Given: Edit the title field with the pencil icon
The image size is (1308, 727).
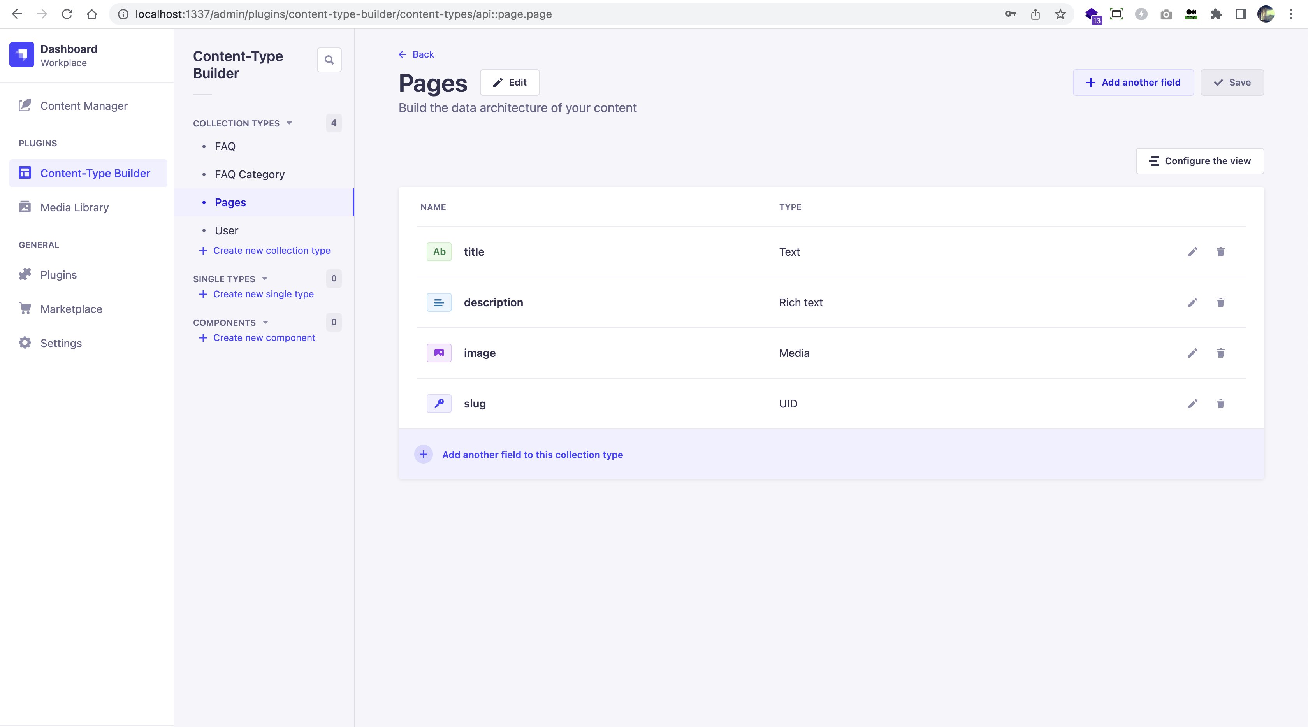Looking at the screenshot, I should pos(1193,252).
